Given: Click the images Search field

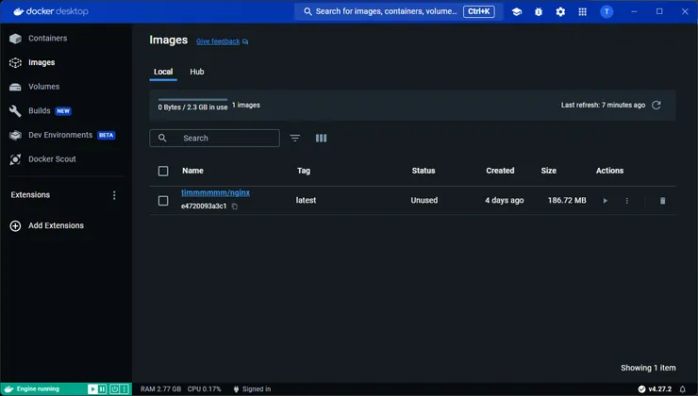Looking at the screenshot, I should pyautogui.click(x=214, y=138).
